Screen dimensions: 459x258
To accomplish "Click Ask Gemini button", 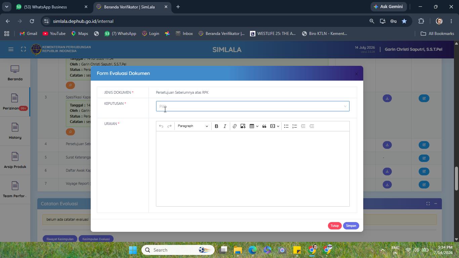I will [x=388, y=7].
